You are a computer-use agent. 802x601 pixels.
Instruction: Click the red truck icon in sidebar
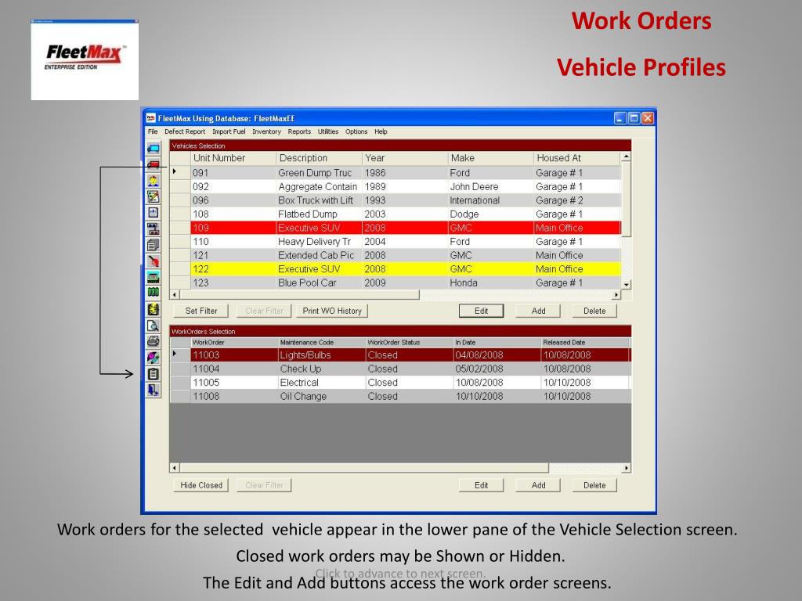154,164
